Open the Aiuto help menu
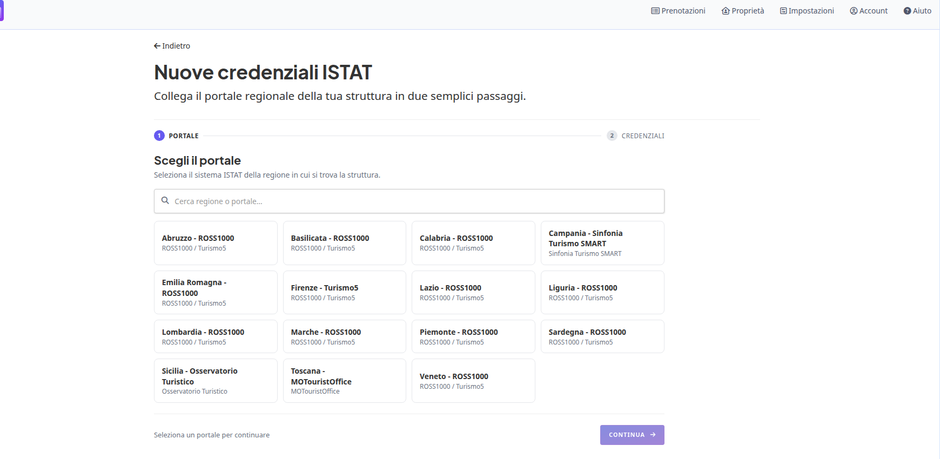Screen dimensions: 940x459 (917, 11)
